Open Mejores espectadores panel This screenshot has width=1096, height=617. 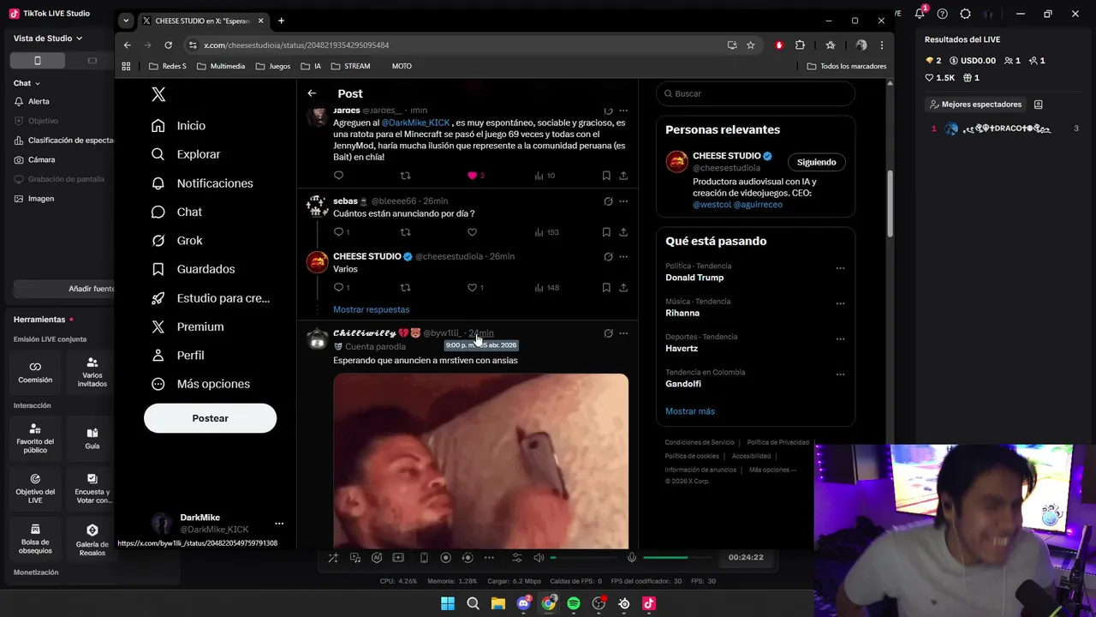click(x=976, y=105)
